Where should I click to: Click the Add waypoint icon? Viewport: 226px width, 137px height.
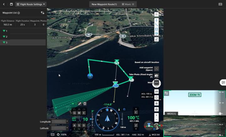tap(157, 69)
